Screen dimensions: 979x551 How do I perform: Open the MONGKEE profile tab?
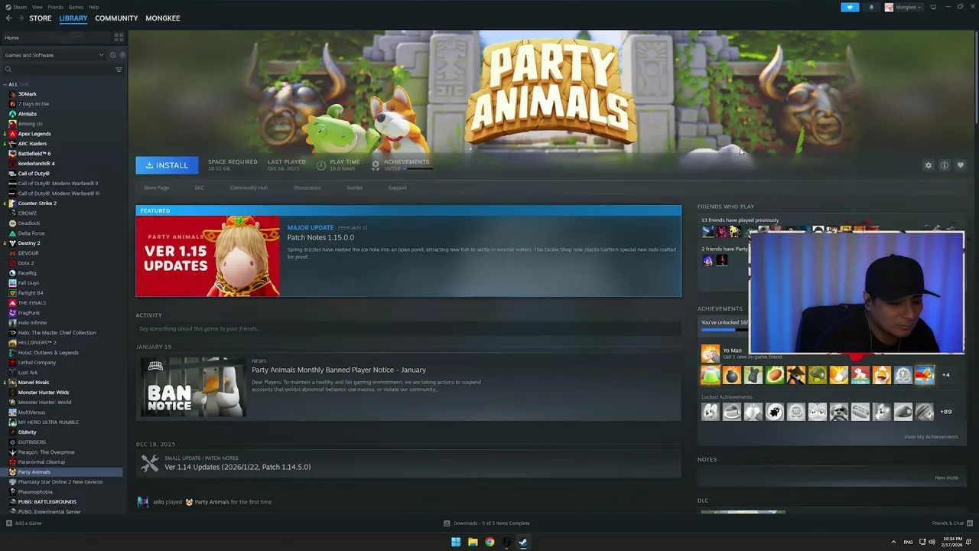tap(163, 18)
